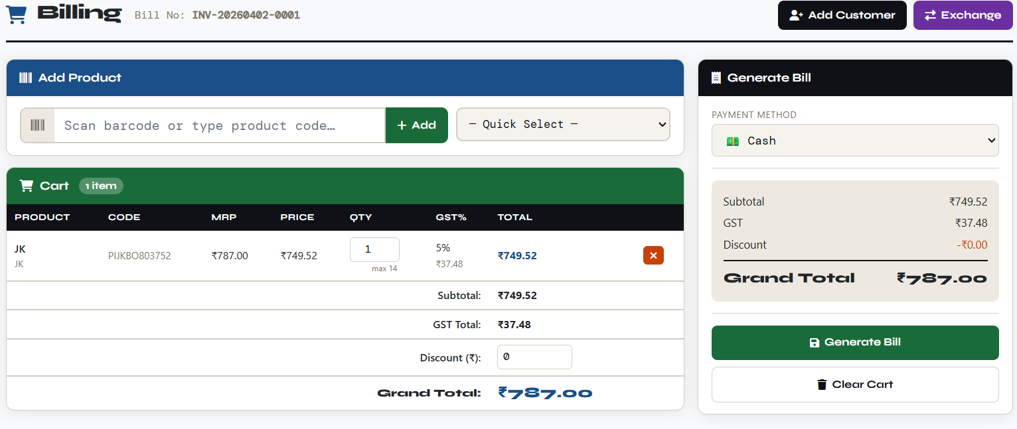Screen dimensions: 1017x429
Task: Click the shopping cart icon beside Billing title
Action: (16, 15)
